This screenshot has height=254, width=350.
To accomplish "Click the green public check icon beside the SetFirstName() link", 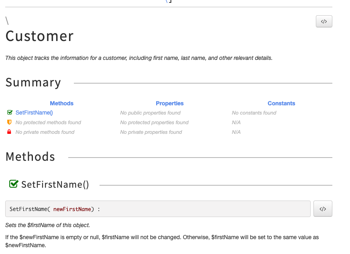I will (10, 112).
